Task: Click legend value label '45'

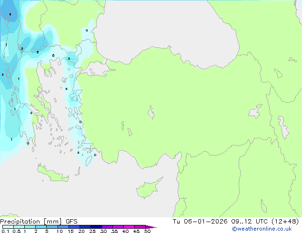Action: (136, 231)
